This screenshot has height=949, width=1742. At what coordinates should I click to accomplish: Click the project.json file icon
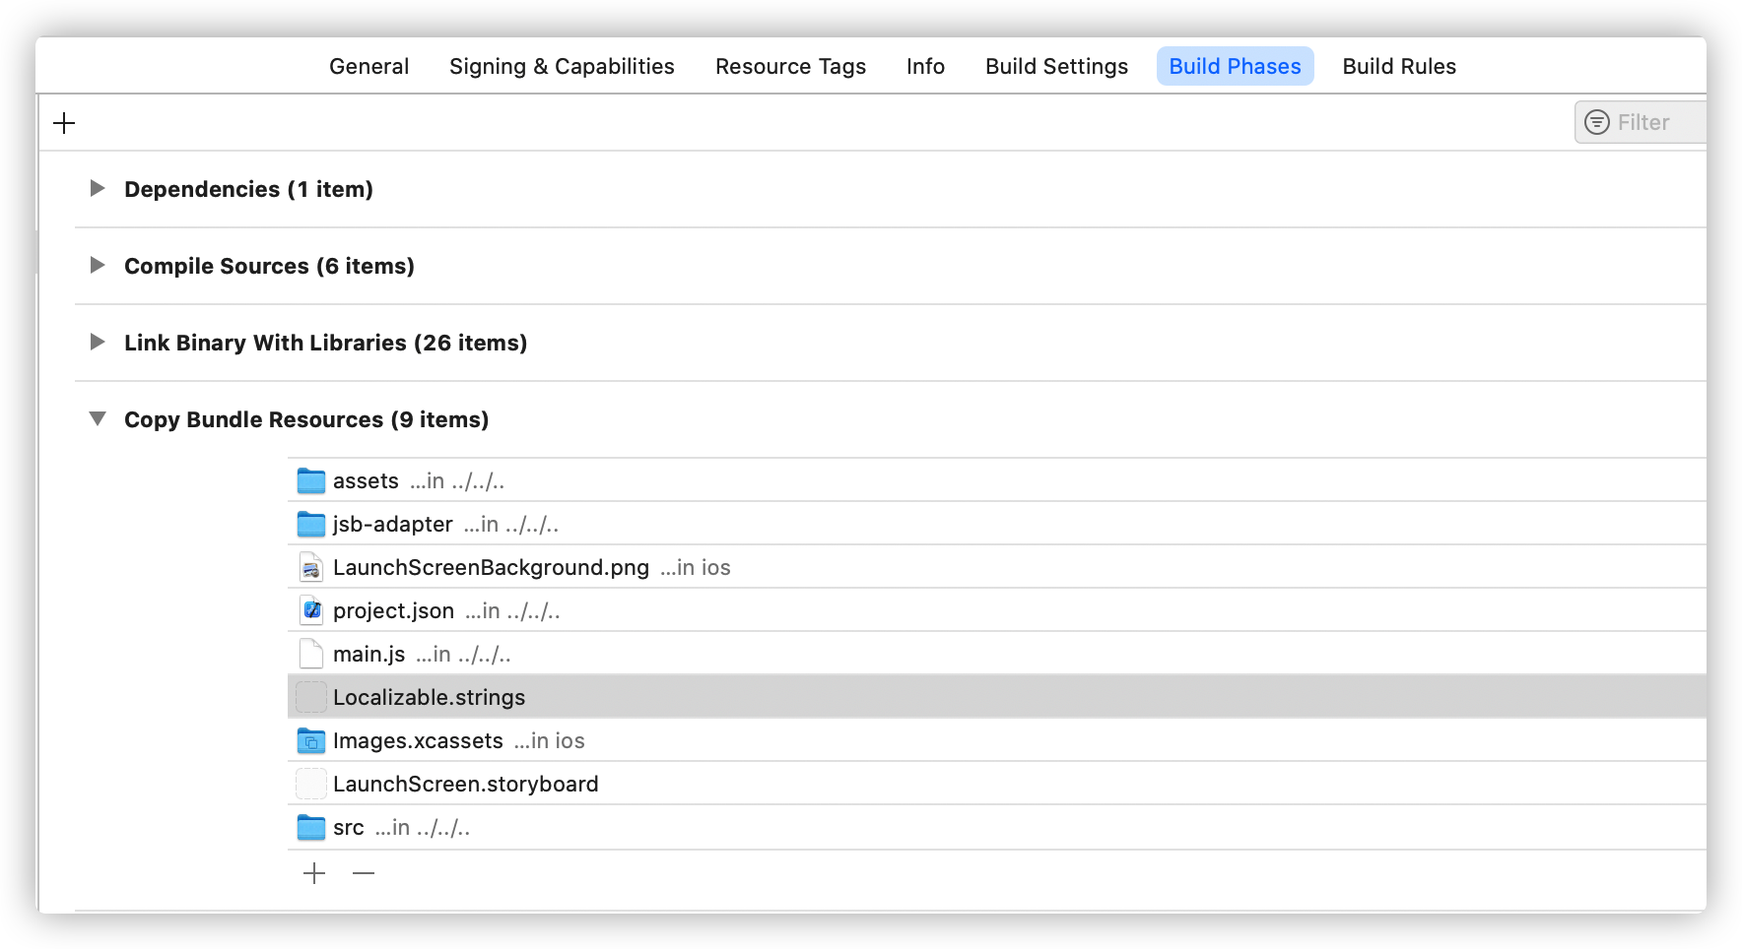(x=311, y=611)
